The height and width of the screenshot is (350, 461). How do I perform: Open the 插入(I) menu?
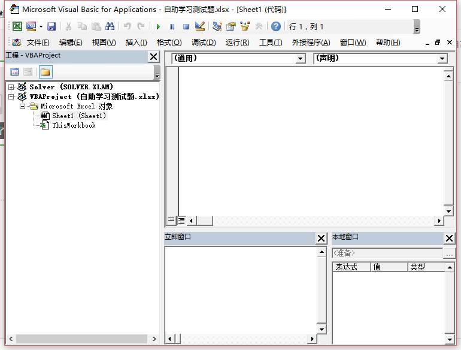tap(136, 43)
